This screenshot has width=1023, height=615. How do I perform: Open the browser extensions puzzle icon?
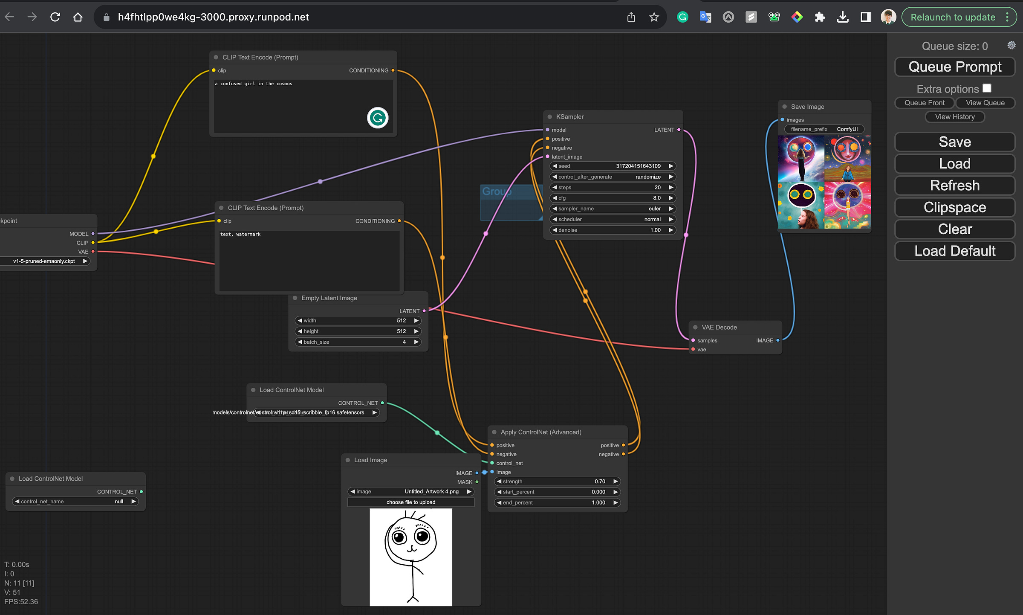(x=820, y=17)
